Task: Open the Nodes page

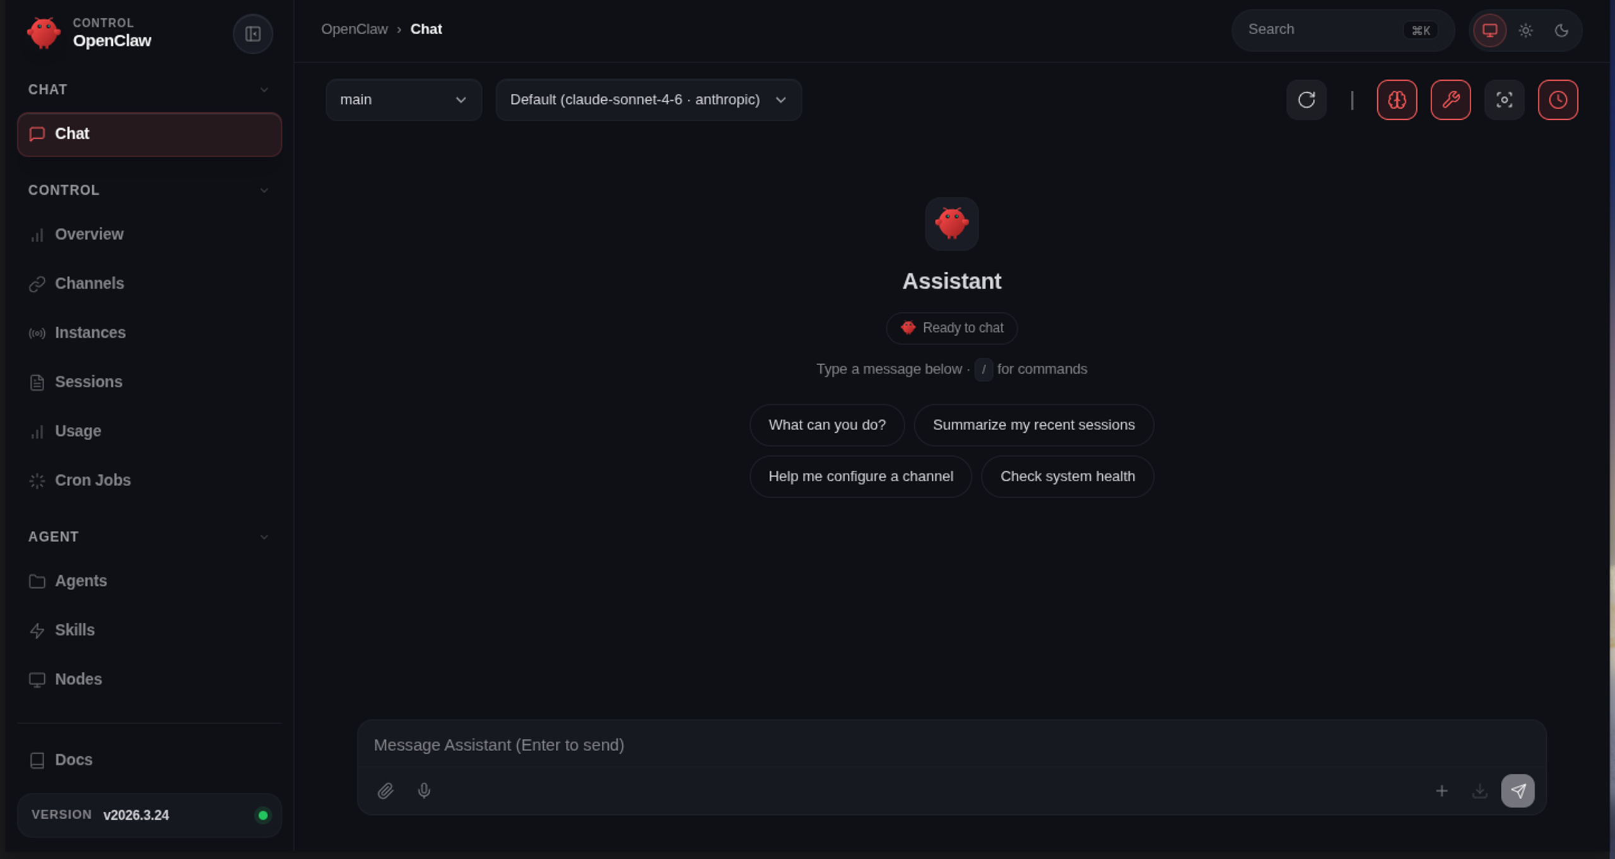Action: 150,679
